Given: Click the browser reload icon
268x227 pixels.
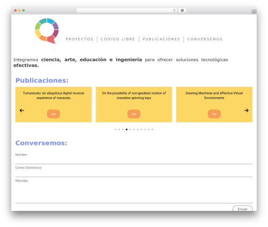Looking at the screenshot, I should [174, 10].
